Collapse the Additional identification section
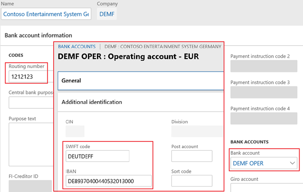303x192 pixels. (141, 102)
